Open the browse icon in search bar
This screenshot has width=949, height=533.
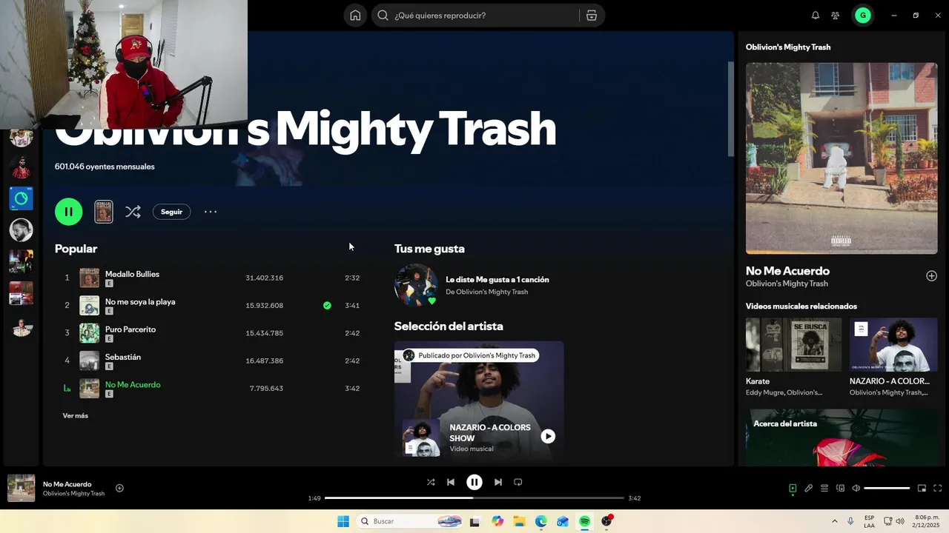[x=592, y=16]
